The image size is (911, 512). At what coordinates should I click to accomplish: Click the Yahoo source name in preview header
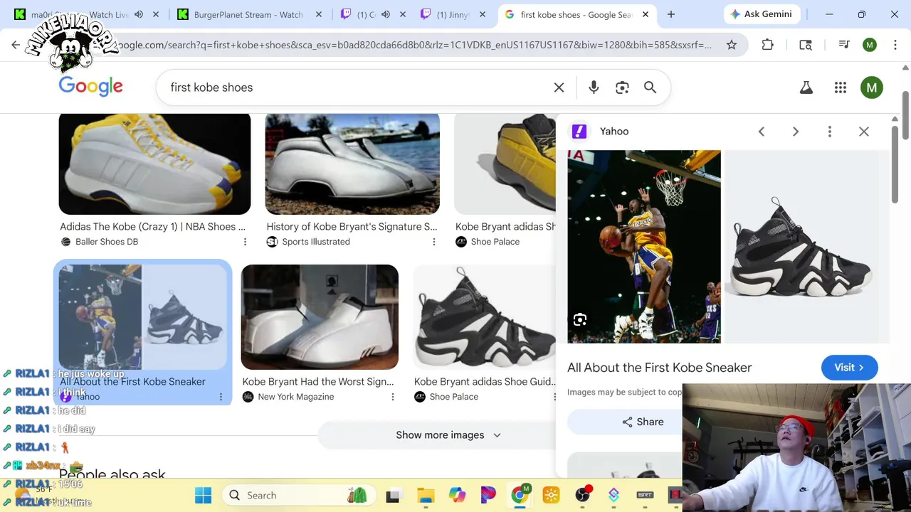pos(614,132)
